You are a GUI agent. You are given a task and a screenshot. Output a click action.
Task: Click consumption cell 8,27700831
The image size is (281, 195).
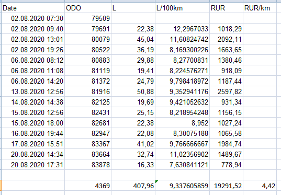tap(182, 60)
